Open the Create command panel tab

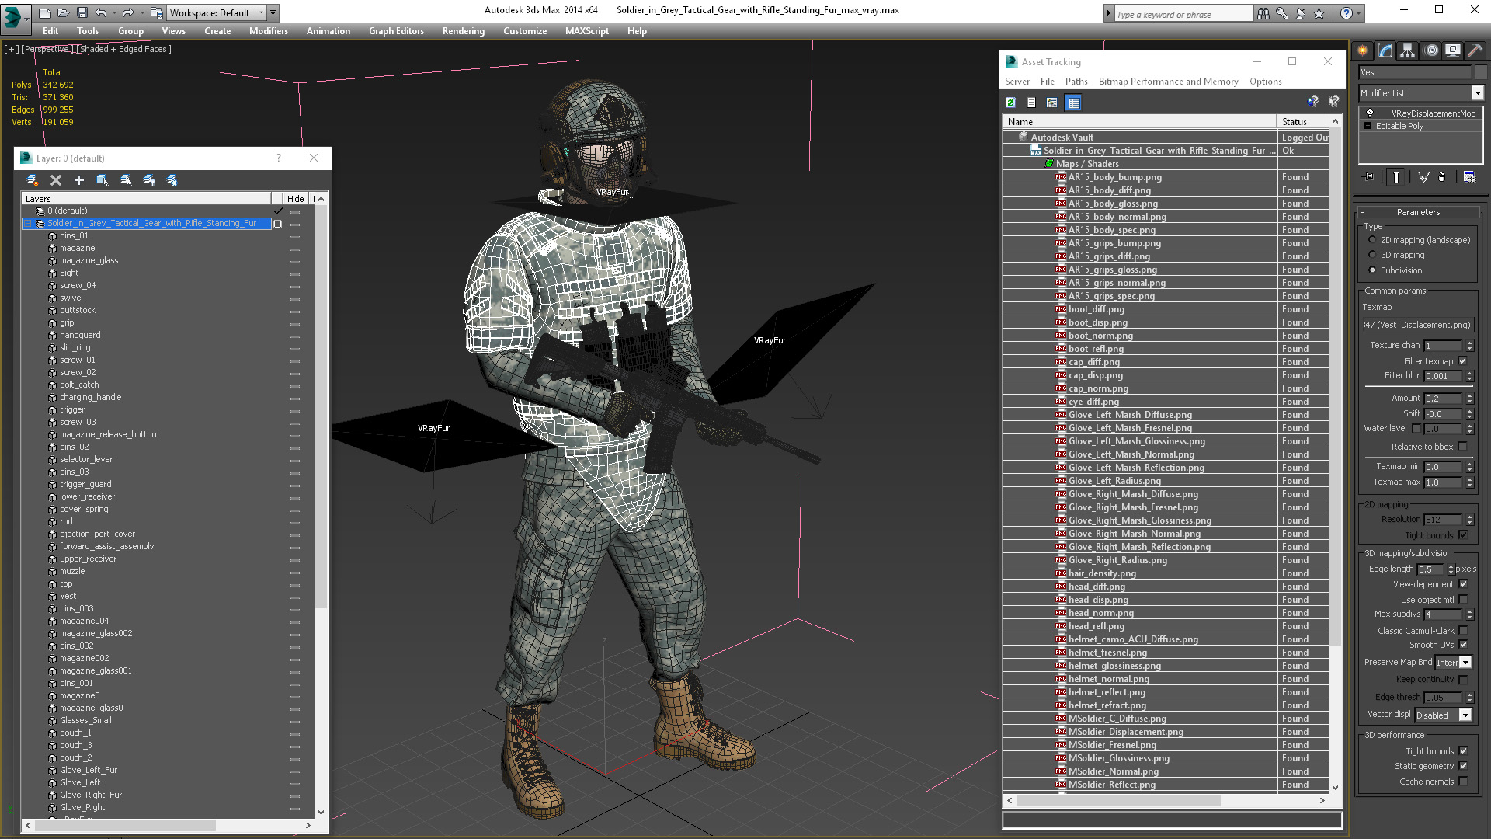tap(1363, 50)
